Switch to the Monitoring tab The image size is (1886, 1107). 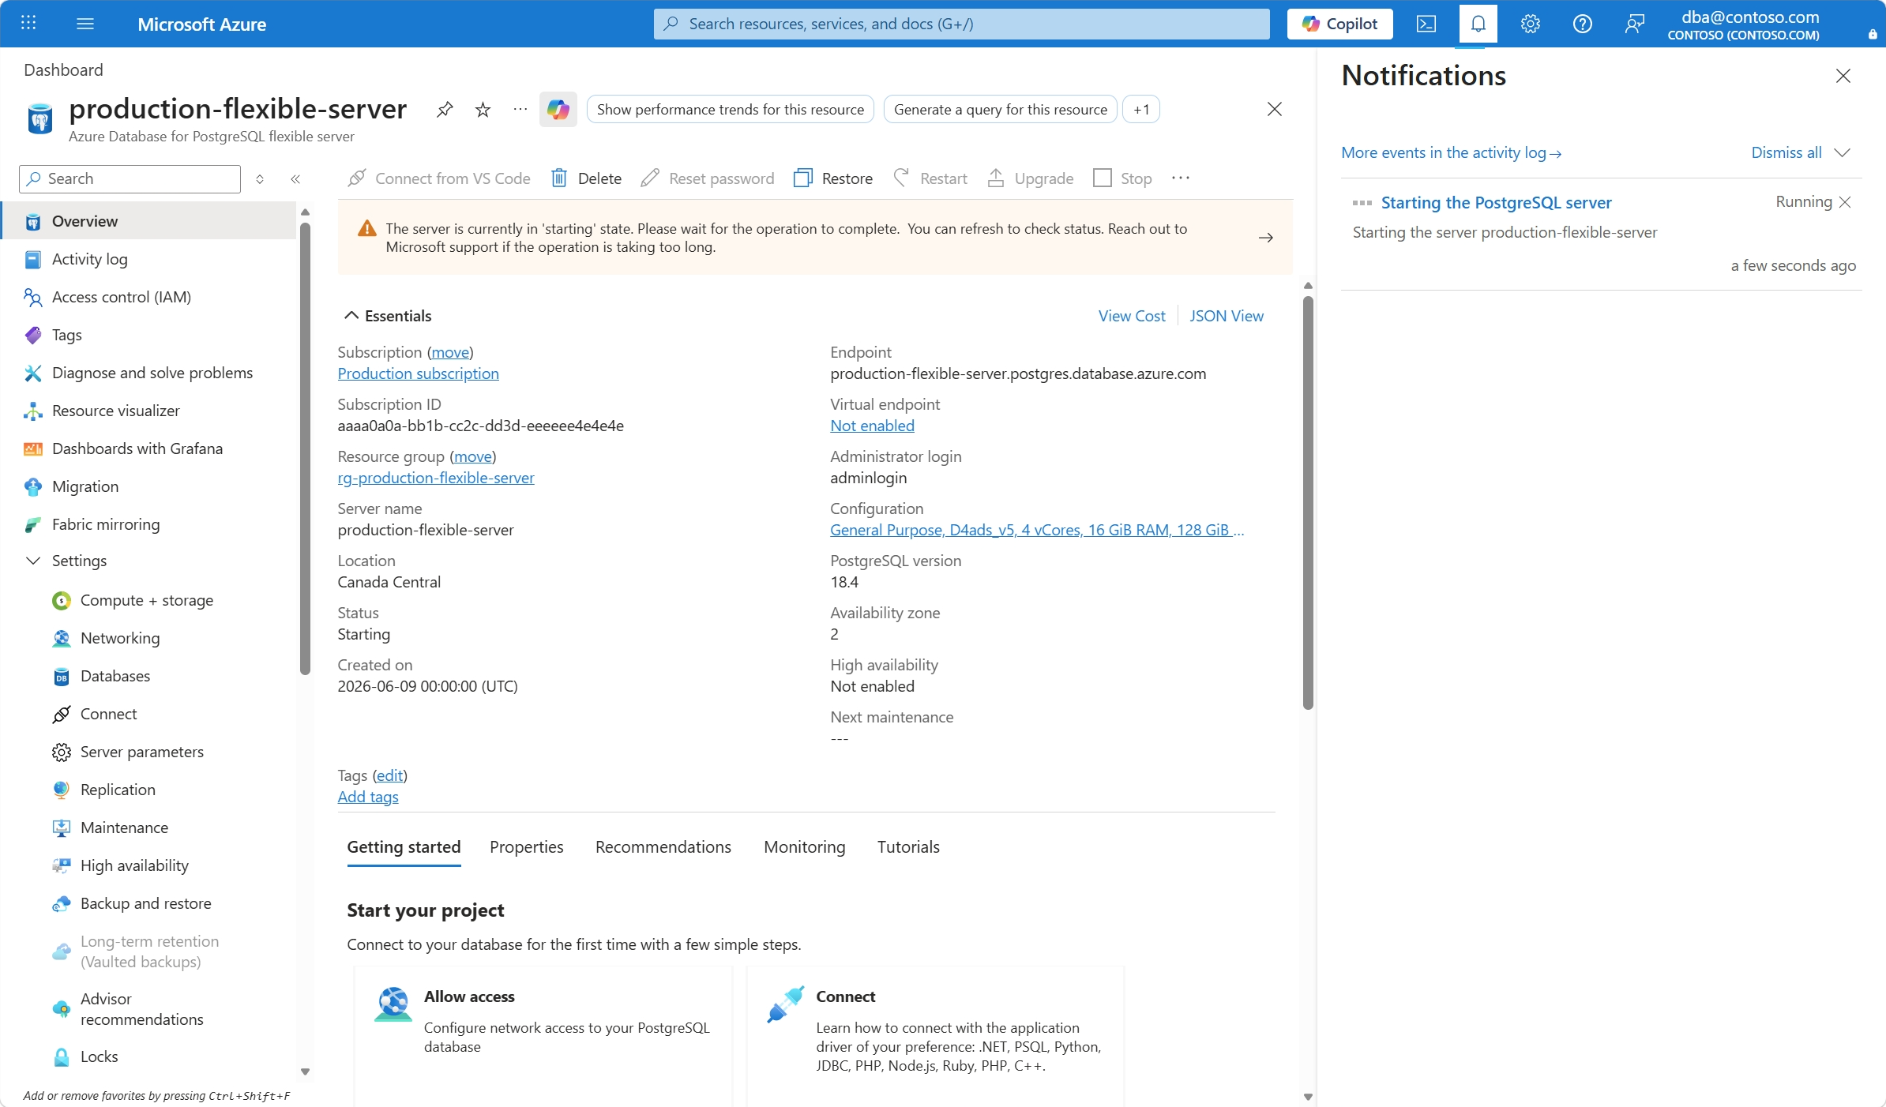805,847
